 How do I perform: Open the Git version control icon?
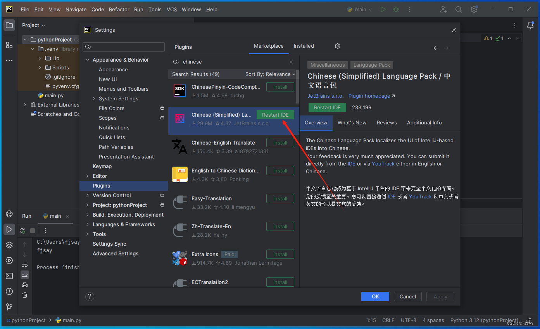click(9, 307)
